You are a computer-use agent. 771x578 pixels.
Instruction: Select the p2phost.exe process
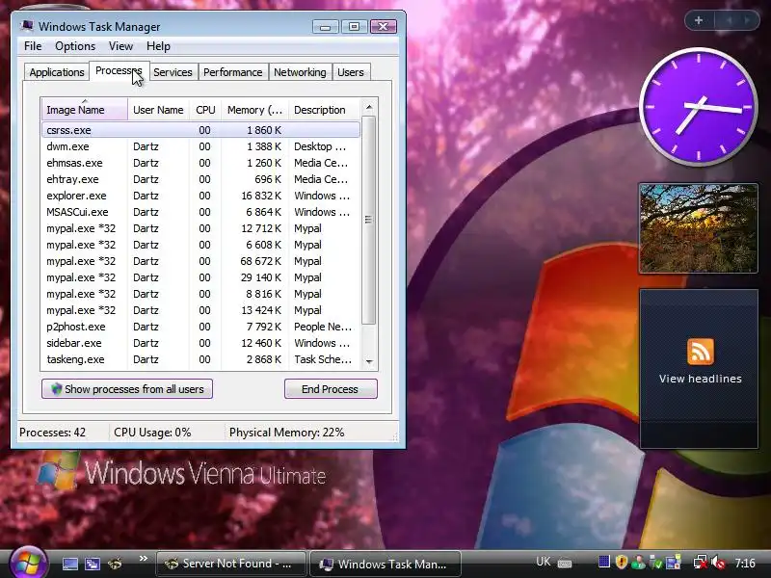tap(201, 327)
